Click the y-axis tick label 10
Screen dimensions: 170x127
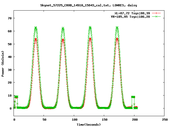point(10,96)
